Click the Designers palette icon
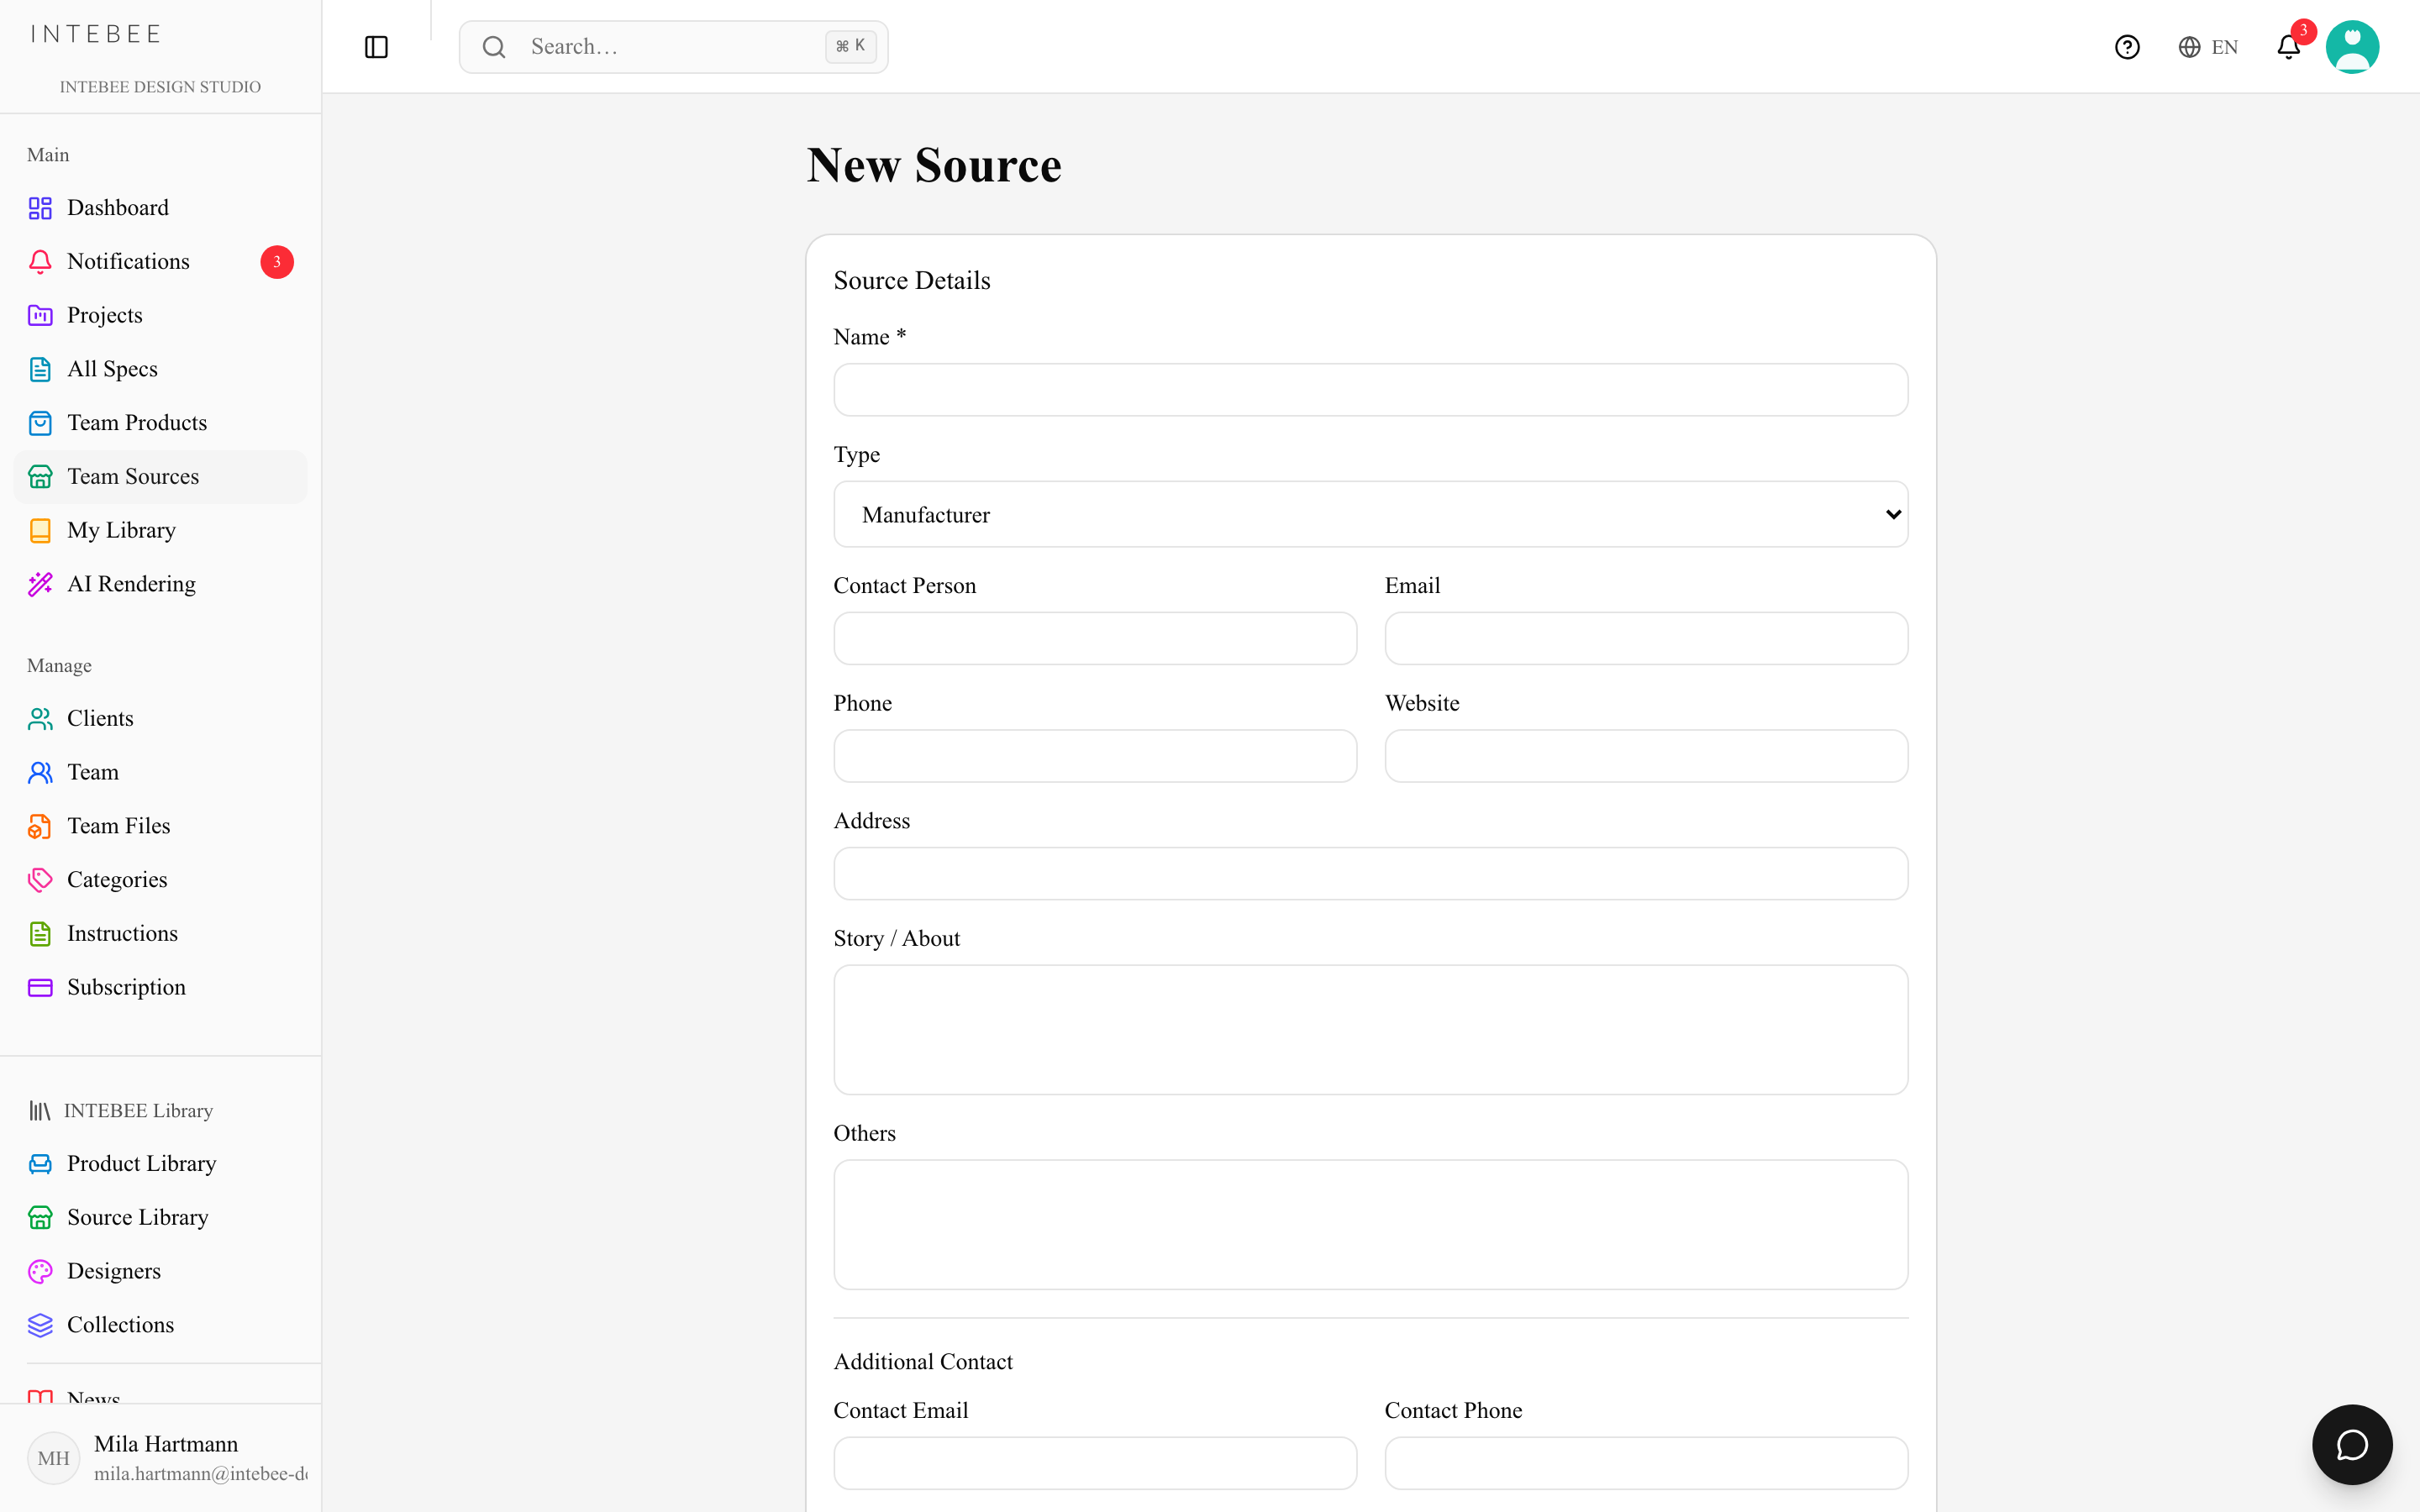Image resolution: width=2420 pixels, height=1512 pixels. tap(40, 1271)
